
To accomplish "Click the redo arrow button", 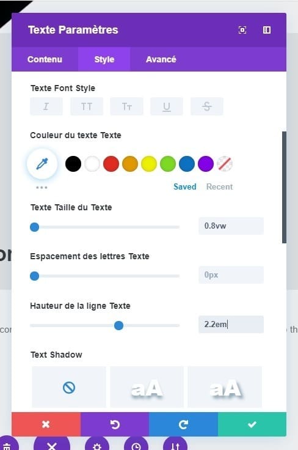I will (x=183, y=424).
